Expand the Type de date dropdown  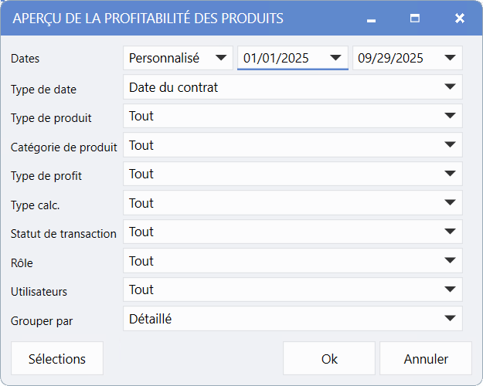tap(450, 87)
